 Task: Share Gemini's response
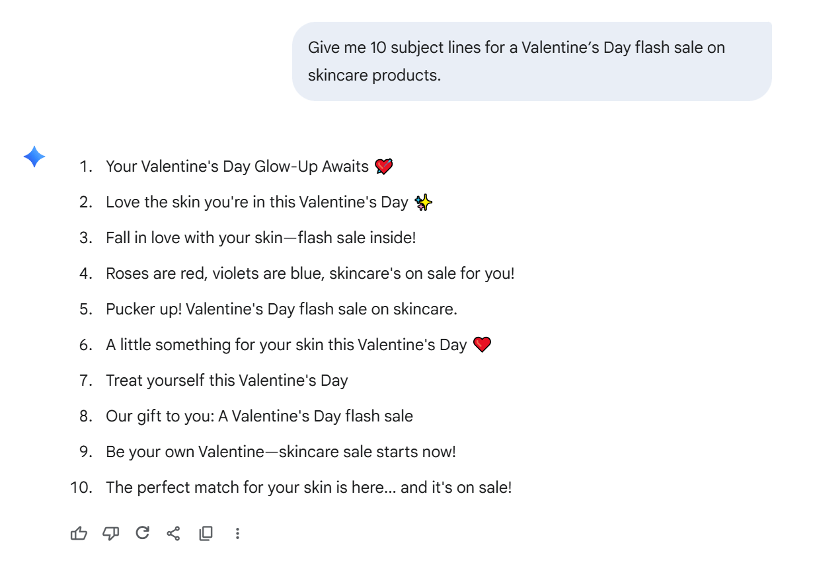coord(173,532)
